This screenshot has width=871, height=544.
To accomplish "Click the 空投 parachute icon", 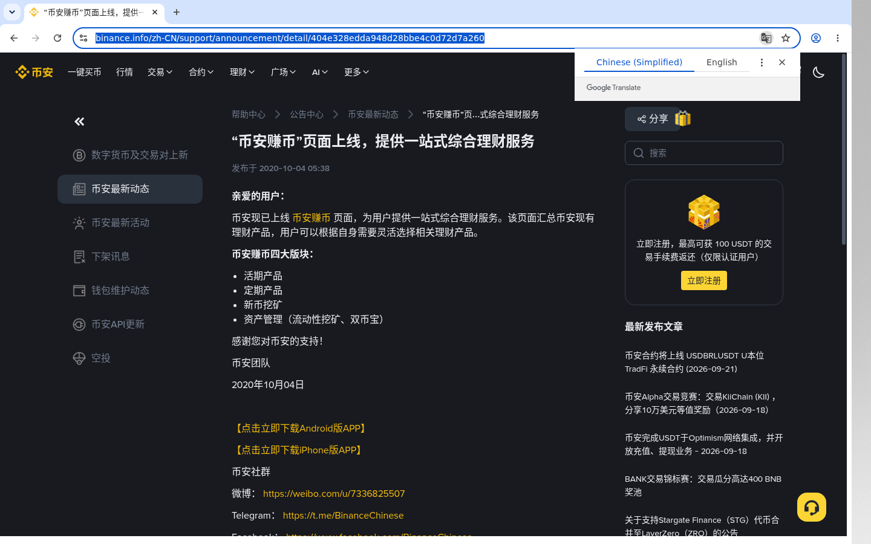I will tap(79, 358).
